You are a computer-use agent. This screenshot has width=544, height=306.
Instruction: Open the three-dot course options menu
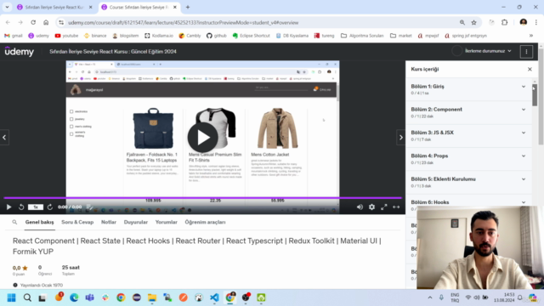[526, 51]
